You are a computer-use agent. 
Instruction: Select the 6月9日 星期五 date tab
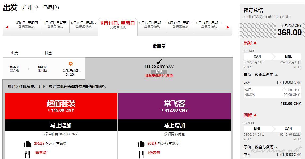[55, 24]
